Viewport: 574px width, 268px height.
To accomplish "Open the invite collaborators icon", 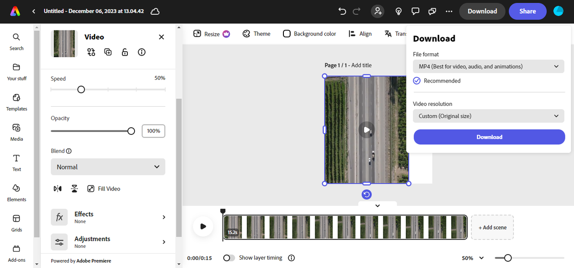I will (x=378, y=11).
